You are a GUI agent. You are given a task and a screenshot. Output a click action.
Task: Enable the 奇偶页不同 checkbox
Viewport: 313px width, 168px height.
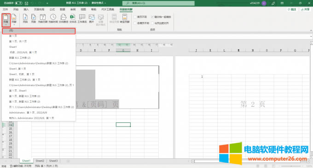135,23
